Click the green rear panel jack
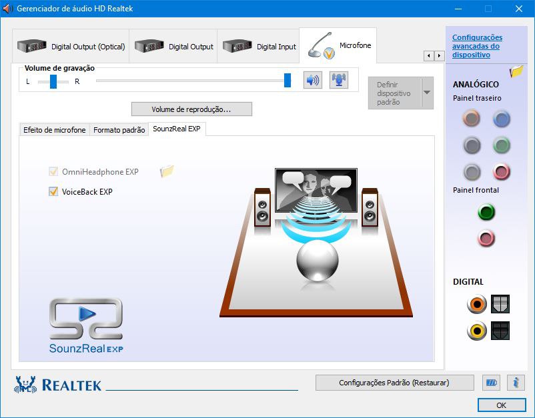This screenshot has width=535, height=418. tap(501, 145)
